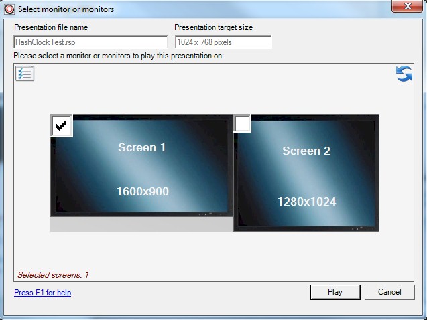Click the Selected screens: 1 status text

pyautogui.click(x=53, y=274)
